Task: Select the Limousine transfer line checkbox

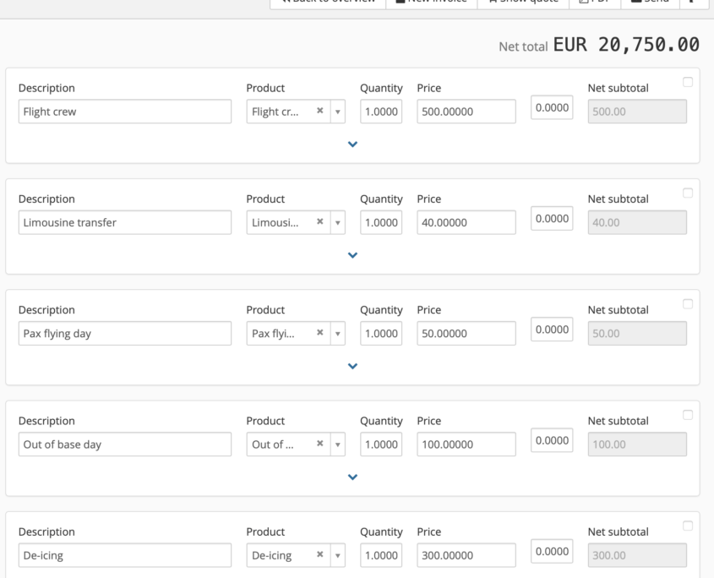Action: click(x=687, y=193)
